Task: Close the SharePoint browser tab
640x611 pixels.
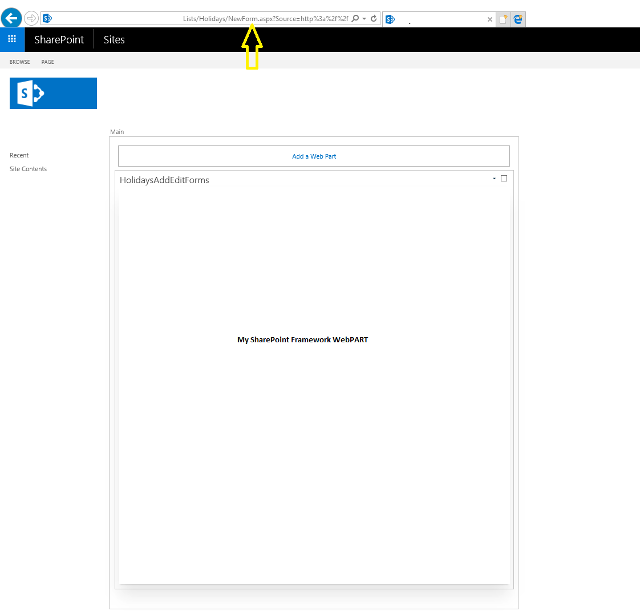Action: (x=490, y=19)
